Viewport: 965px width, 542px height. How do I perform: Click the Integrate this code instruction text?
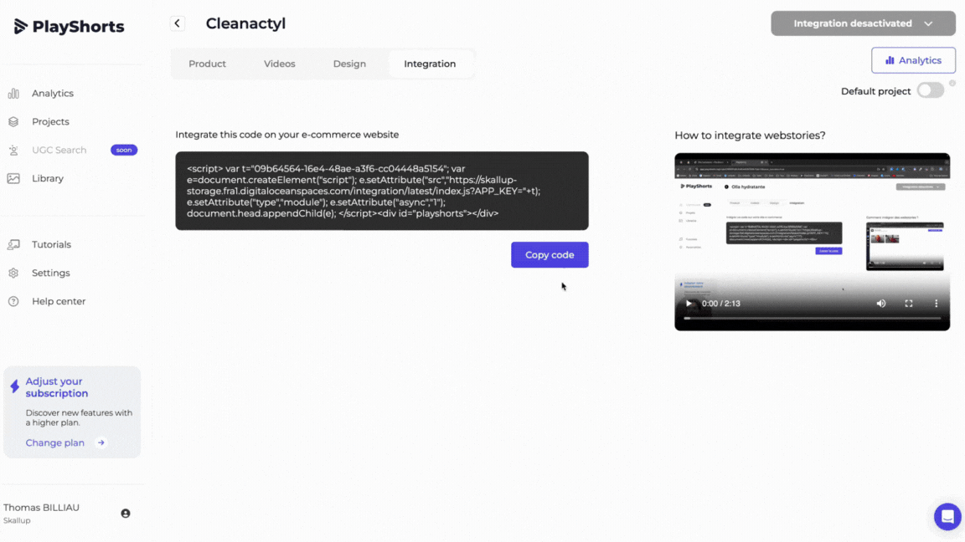286,135
